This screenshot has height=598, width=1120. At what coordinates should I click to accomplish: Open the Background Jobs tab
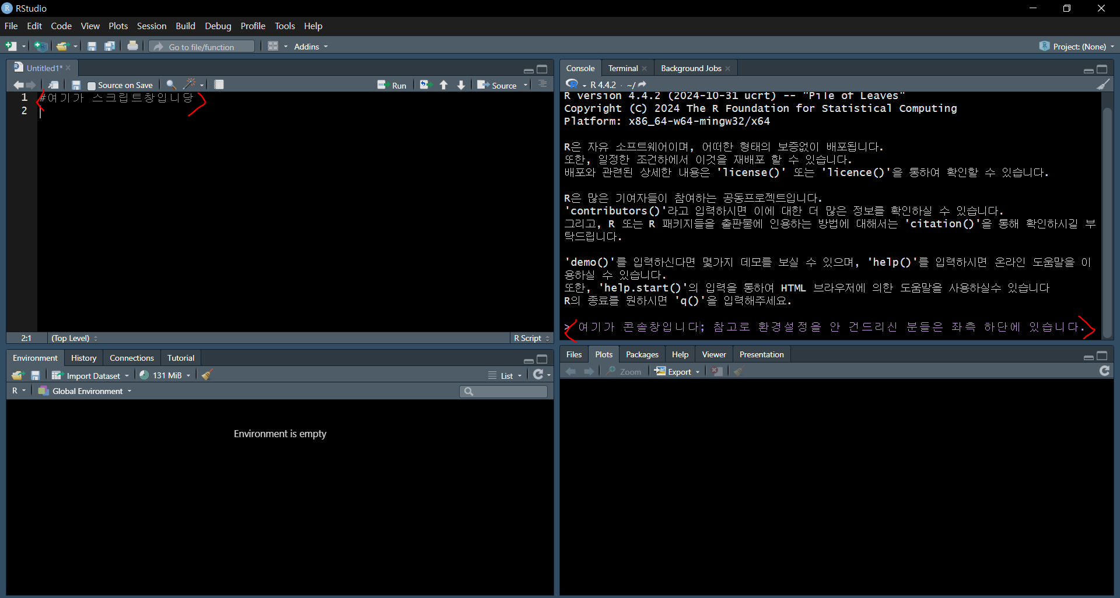691,69
